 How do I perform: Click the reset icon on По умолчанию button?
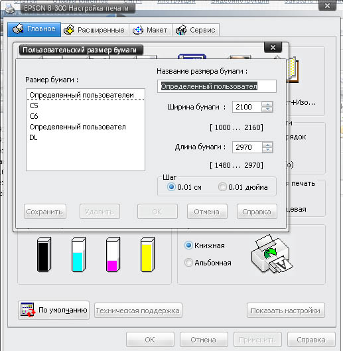tap(28, 310)
